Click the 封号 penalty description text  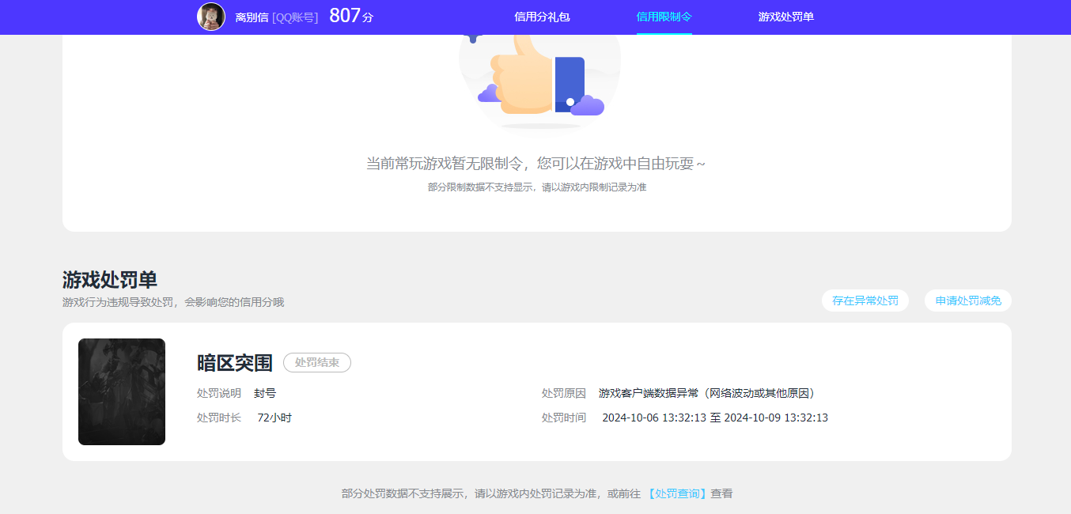tap(264, 393)
